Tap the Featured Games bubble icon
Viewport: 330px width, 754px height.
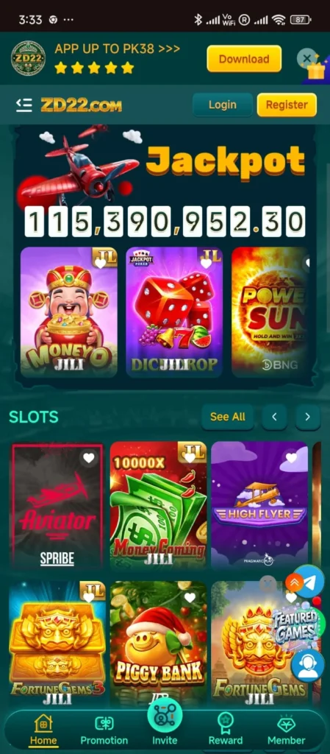point(295,624)
